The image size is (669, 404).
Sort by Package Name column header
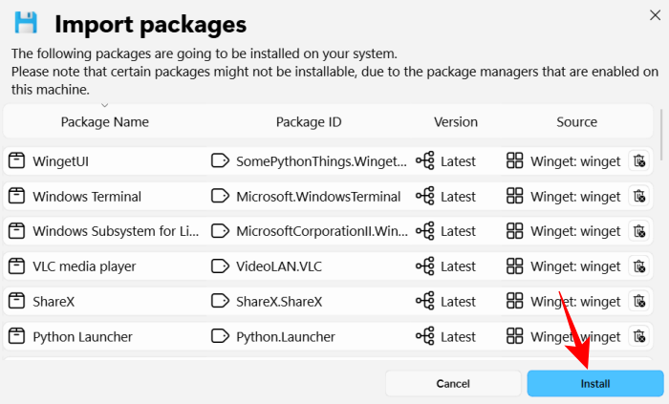coord(104,122)
